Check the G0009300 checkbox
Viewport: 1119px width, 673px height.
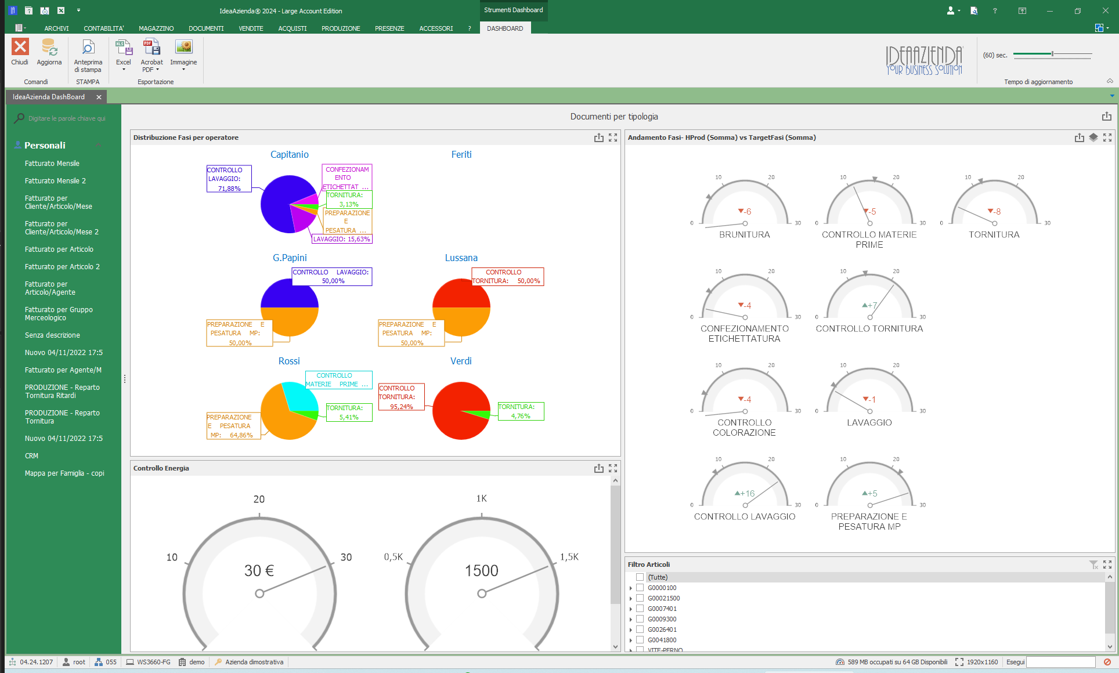point(640,619)
